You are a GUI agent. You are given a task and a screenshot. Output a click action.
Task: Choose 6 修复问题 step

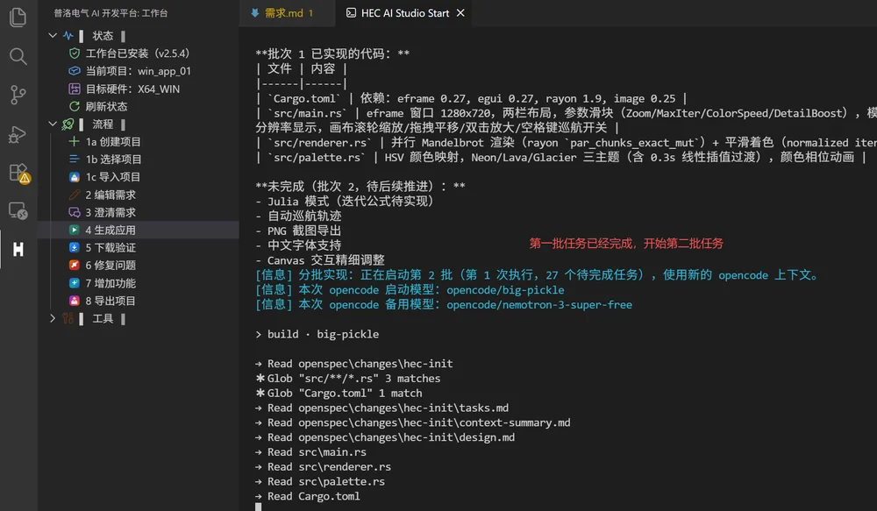coord(103,265)
